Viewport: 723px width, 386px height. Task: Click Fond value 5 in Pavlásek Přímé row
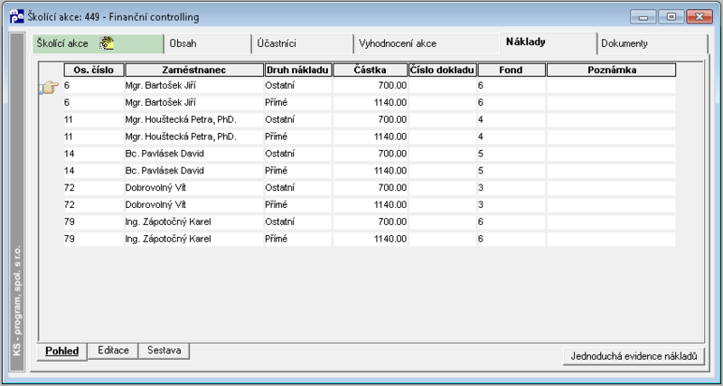point(512,171)
